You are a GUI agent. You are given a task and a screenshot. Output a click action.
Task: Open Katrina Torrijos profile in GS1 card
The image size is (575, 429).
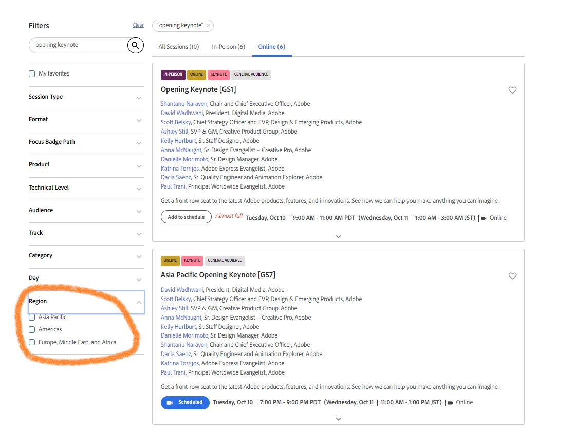click(x=180, y=169)
